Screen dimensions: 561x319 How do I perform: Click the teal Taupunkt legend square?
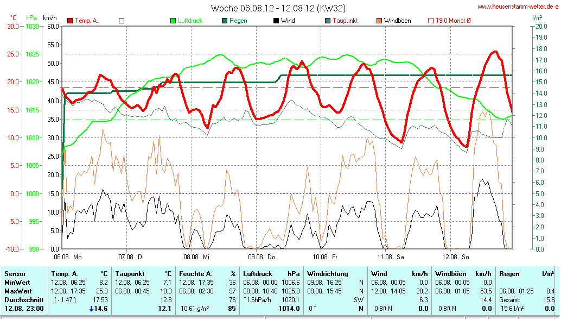click(328, 21)
